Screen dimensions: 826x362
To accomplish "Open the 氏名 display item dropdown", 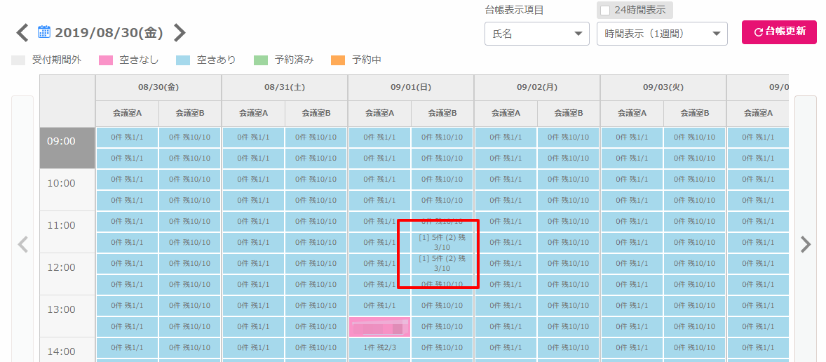I will [536, 33].
